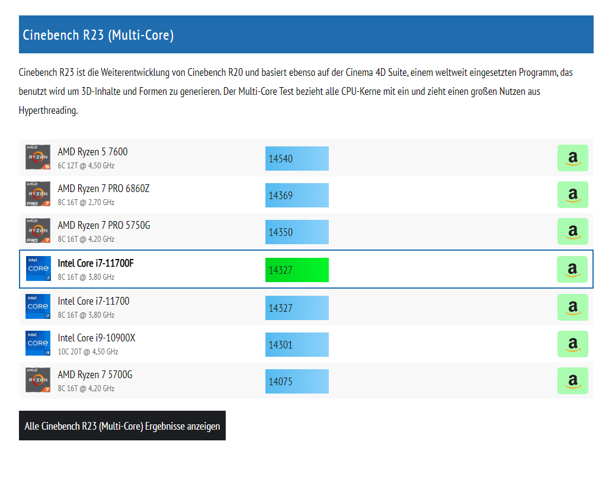Click the 14540 score bar
Image resolution: width=612 pixels, height=486 pixels.
(297, 158)
